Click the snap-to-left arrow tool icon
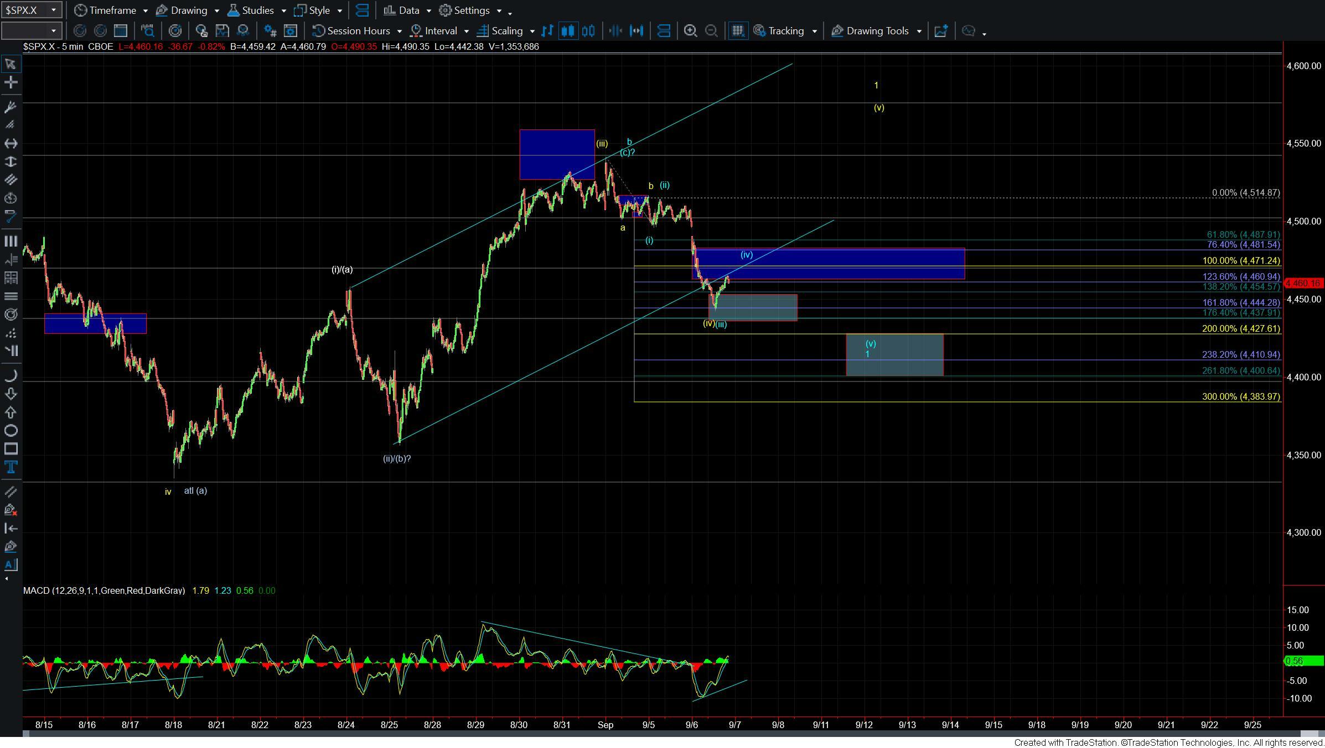The width and height of the screenshot is (1325, 748). point(11,528)
